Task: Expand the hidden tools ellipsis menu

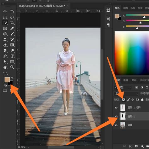Action: pos(5,73)
